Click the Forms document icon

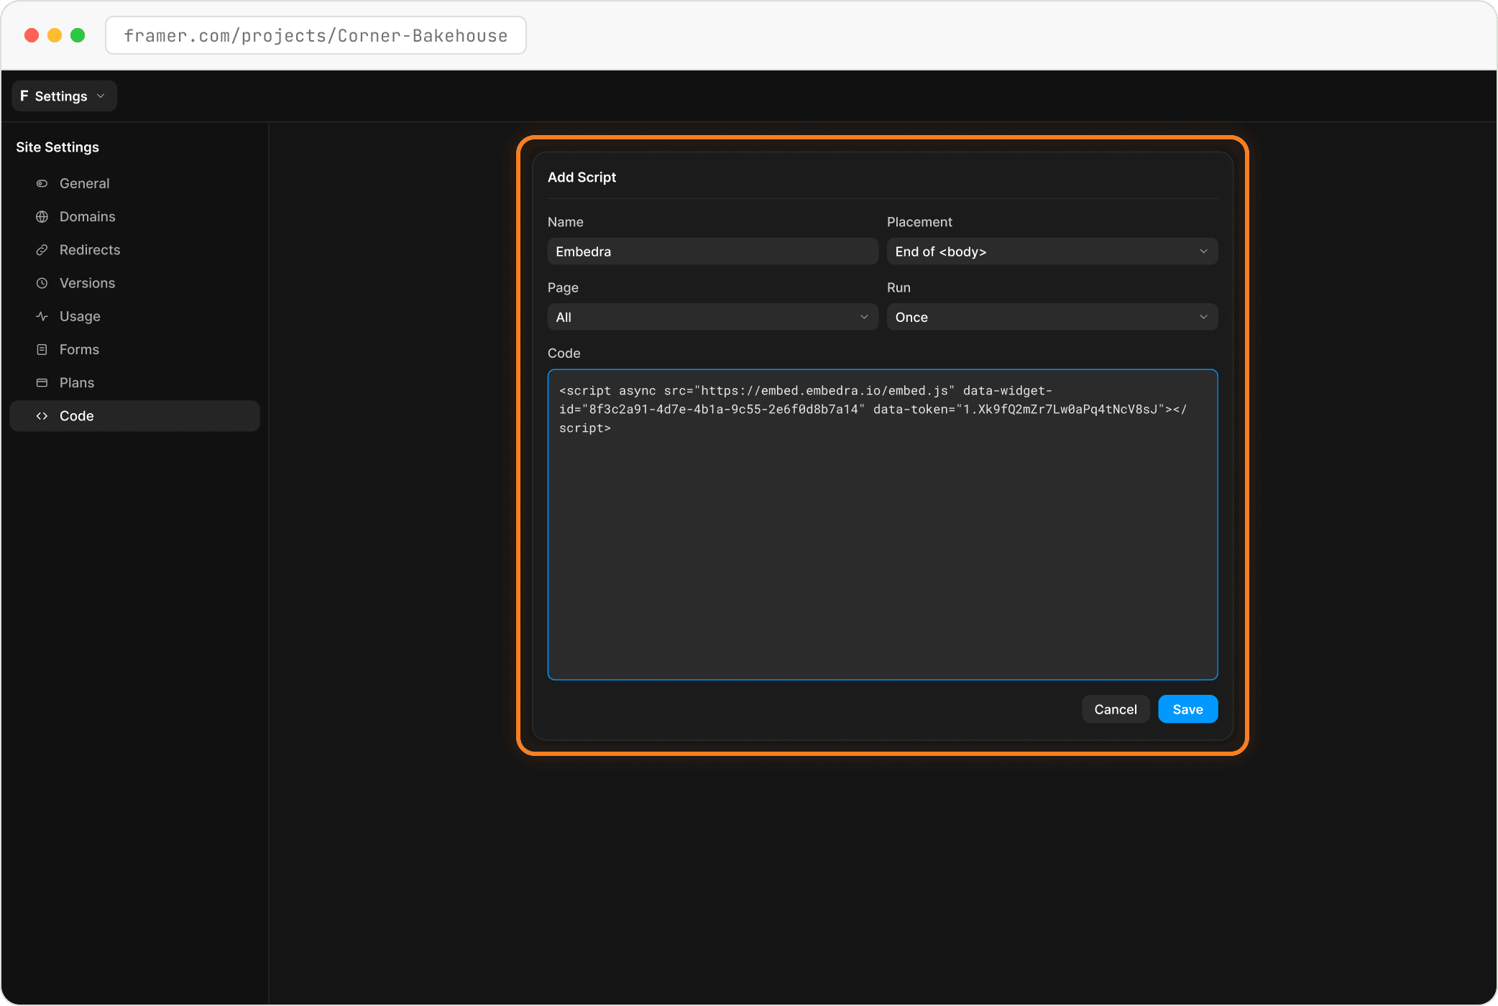pos(42,349)
